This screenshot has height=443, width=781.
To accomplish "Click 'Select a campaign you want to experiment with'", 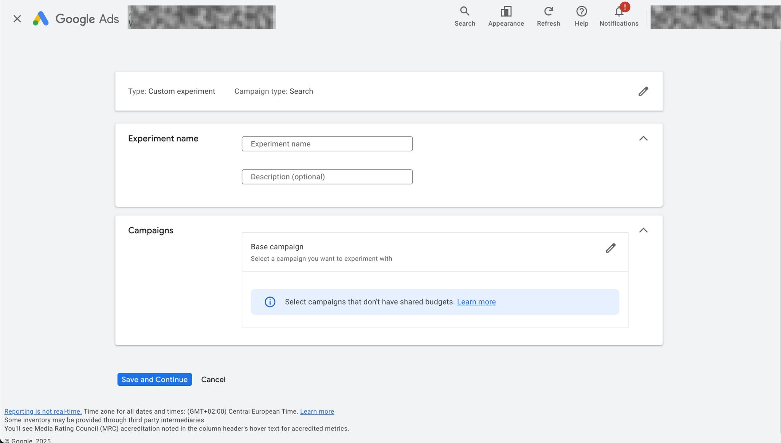I will coord(321,259).
